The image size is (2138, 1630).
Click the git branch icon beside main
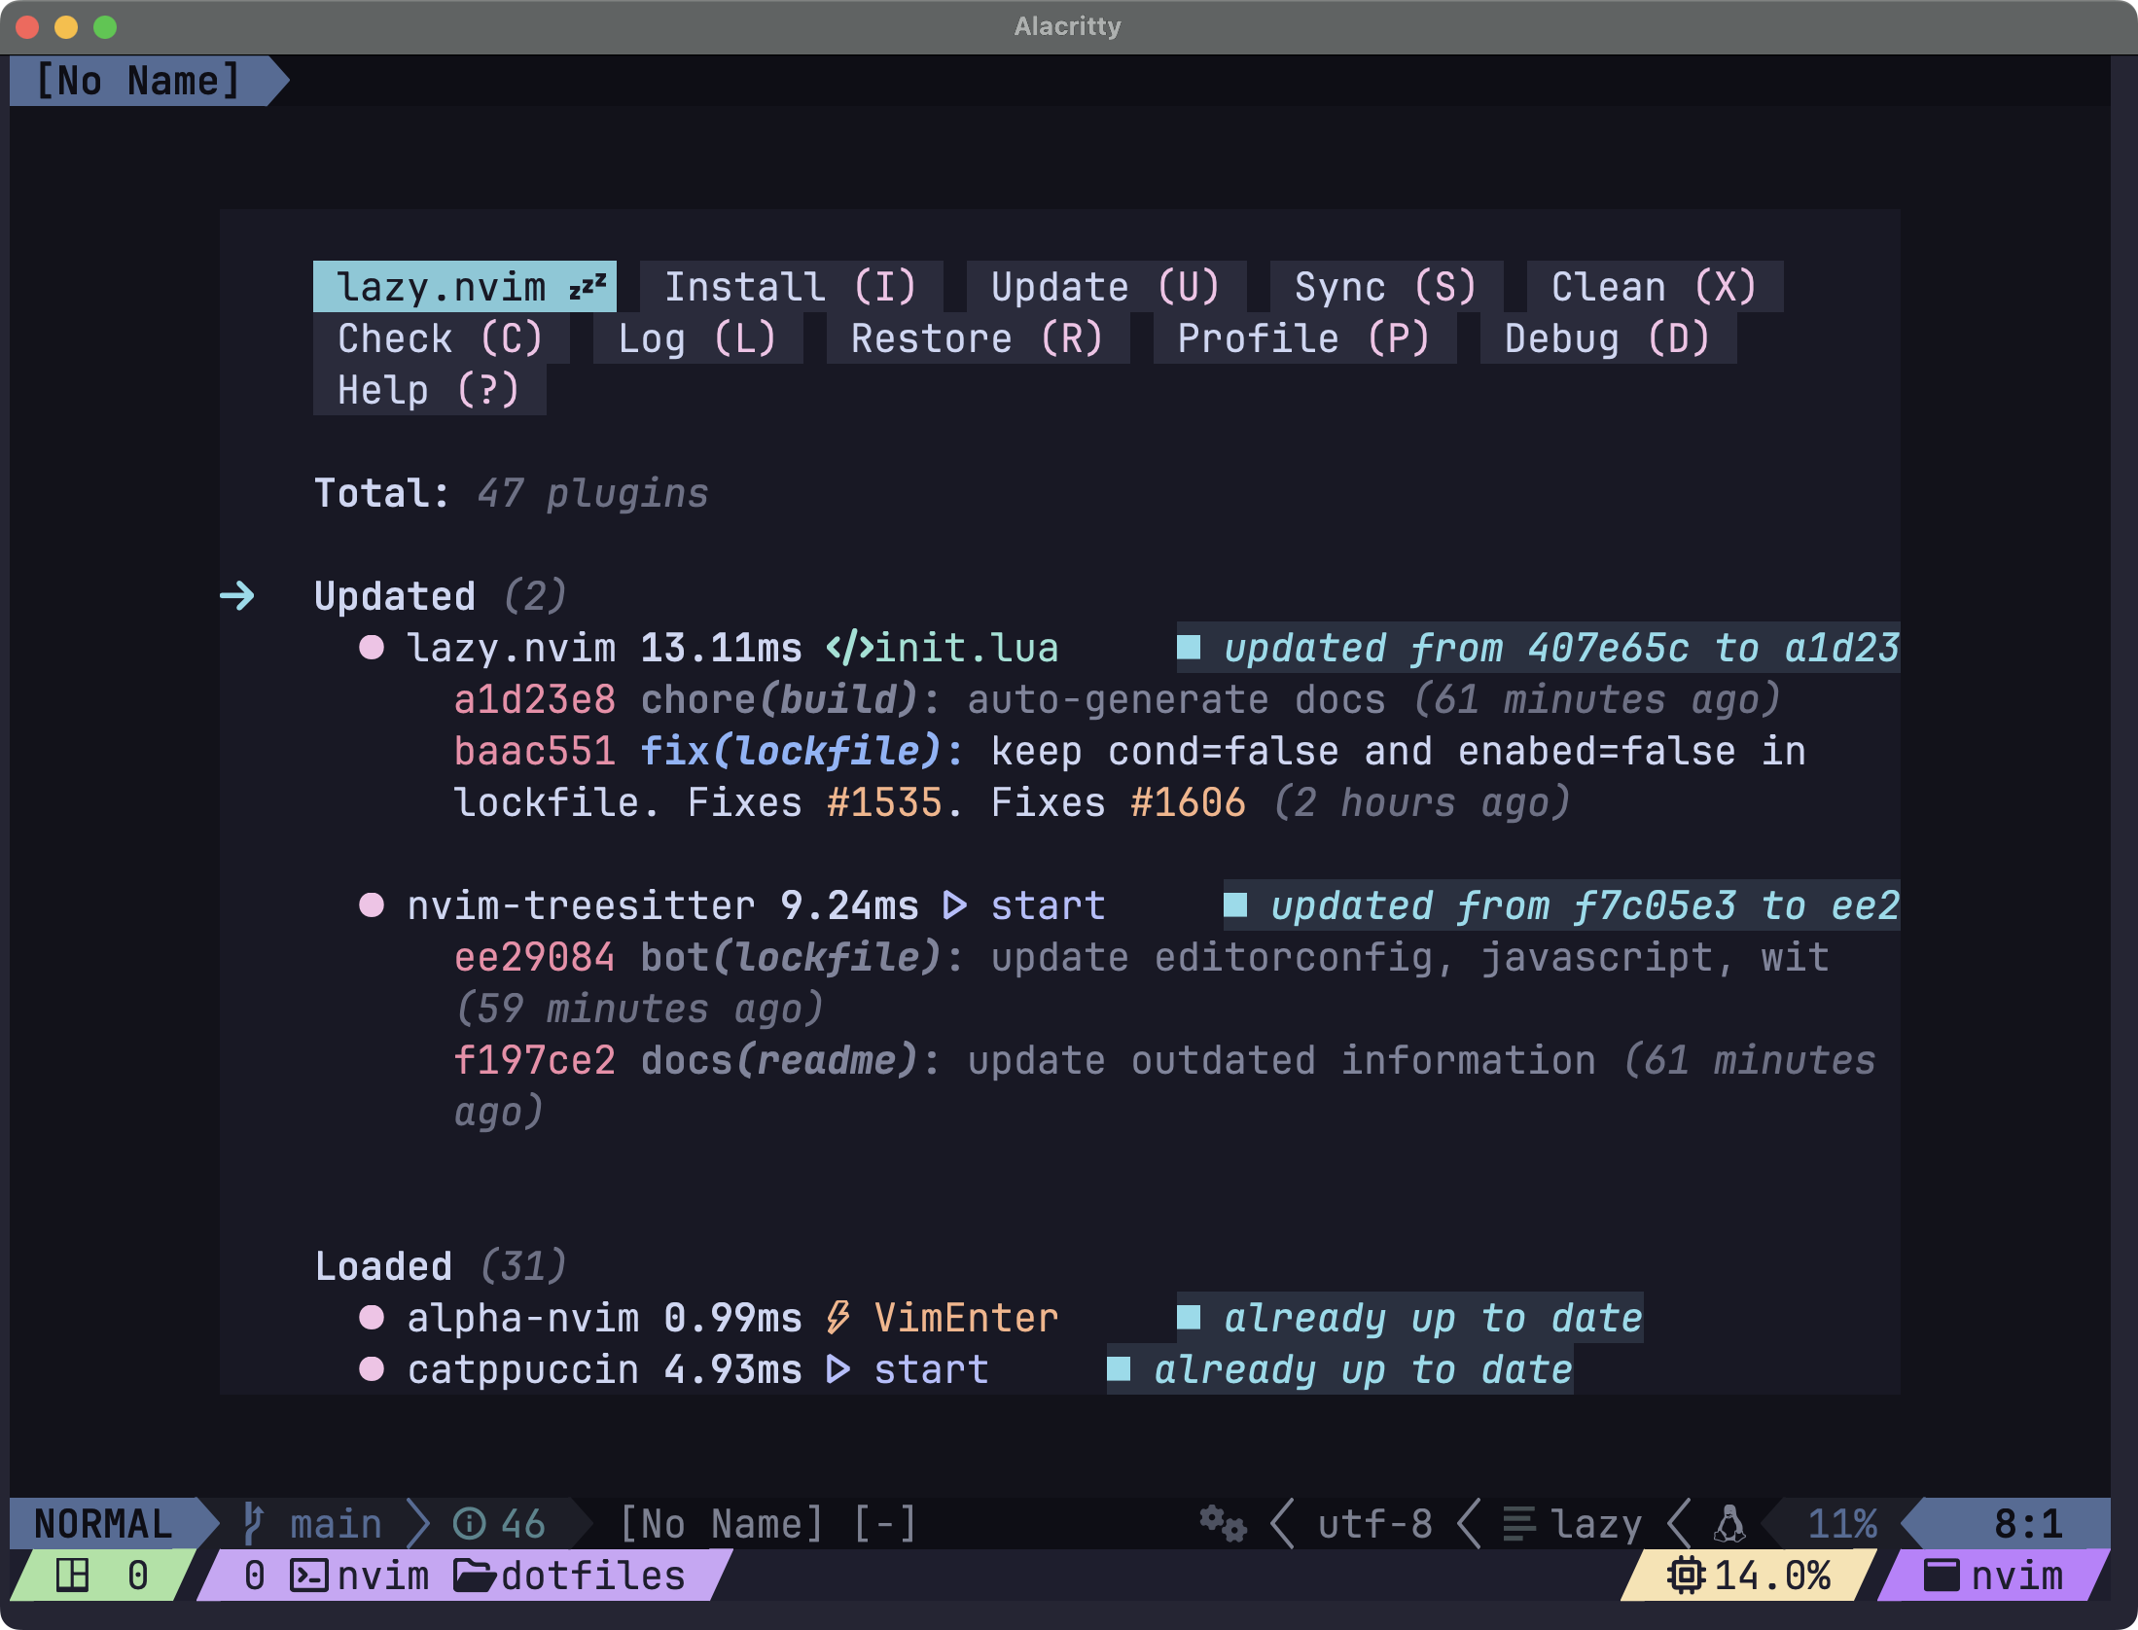[x=254, y=1523]
